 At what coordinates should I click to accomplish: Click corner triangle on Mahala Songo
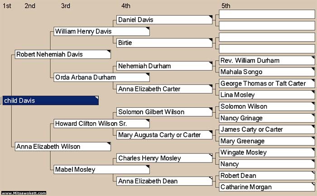pyautogui.click(x=313, y=69)
